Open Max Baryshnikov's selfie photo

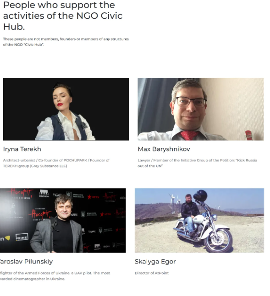pyautogui.click(x=201, y=109)
